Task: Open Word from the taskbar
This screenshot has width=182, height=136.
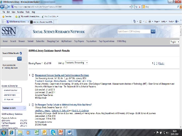Action: tap(70, 132)
